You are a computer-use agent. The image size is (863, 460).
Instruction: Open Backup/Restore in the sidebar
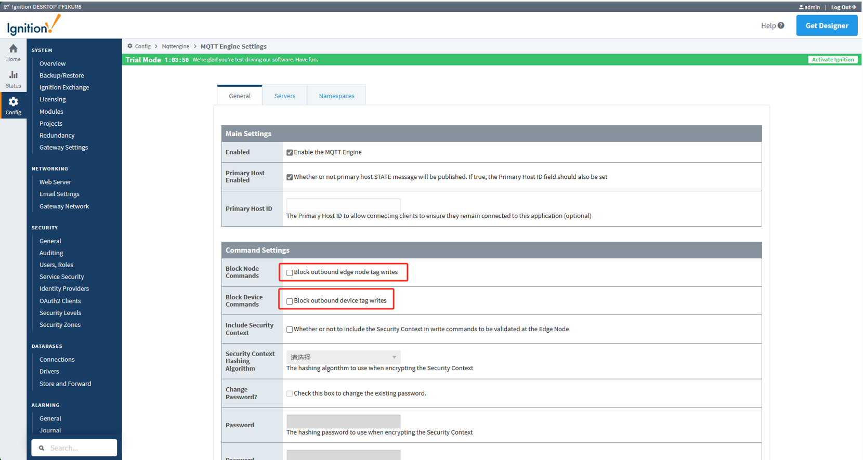pos(61,75)
